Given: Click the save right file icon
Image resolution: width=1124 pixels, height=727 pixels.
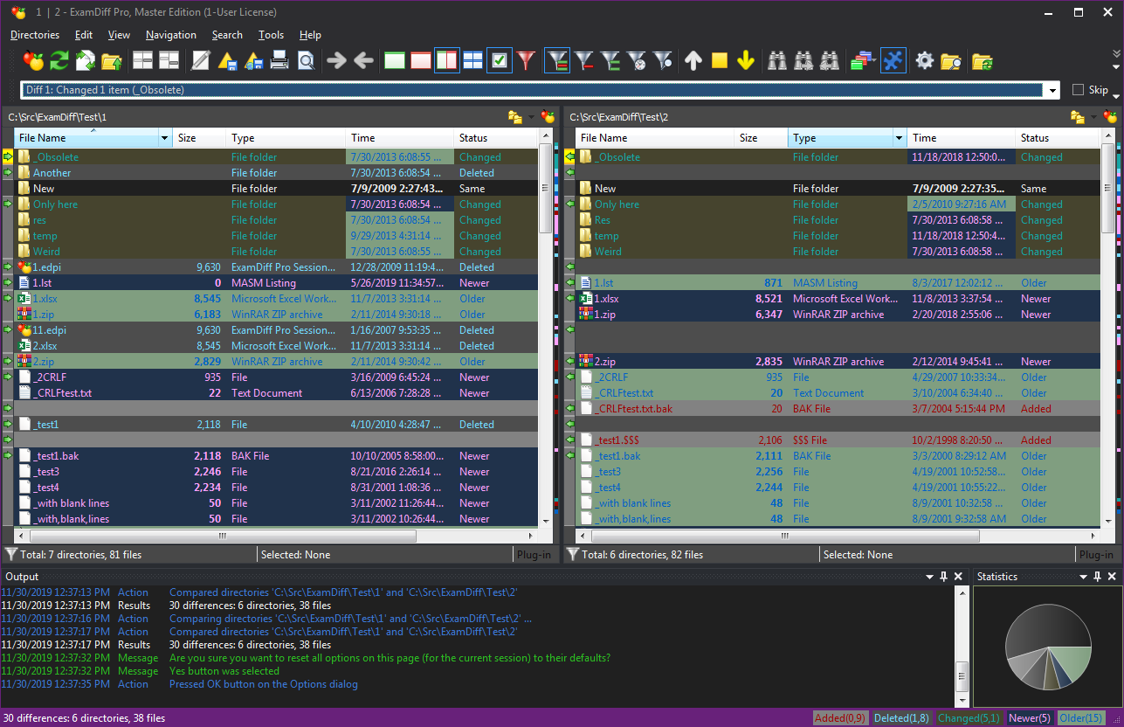Looking at the screenshot, I should (253, 60).
